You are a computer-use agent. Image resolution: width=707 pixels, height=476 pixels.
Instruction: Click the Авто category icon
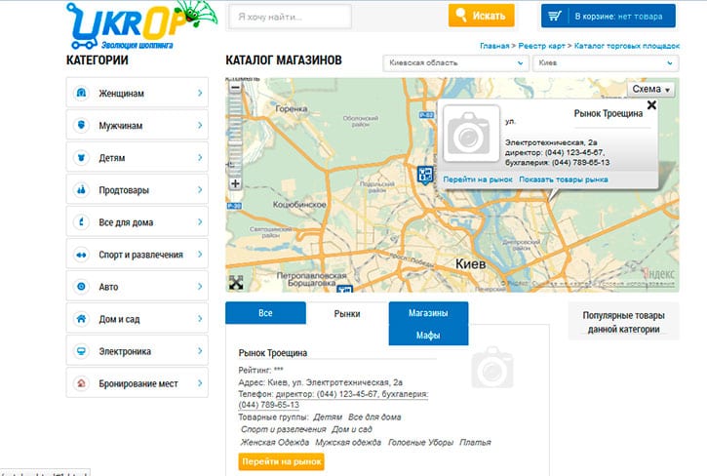81,287
